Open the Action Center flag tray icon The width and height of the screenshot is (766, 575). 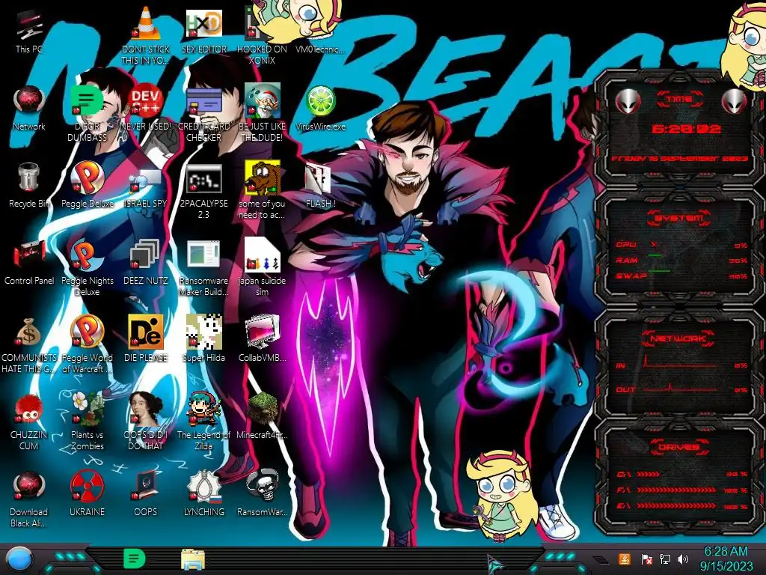pos(647,559)
